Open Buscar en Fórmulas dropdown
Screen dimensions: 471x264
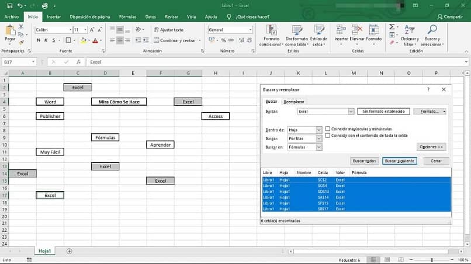tap(318, 147)
